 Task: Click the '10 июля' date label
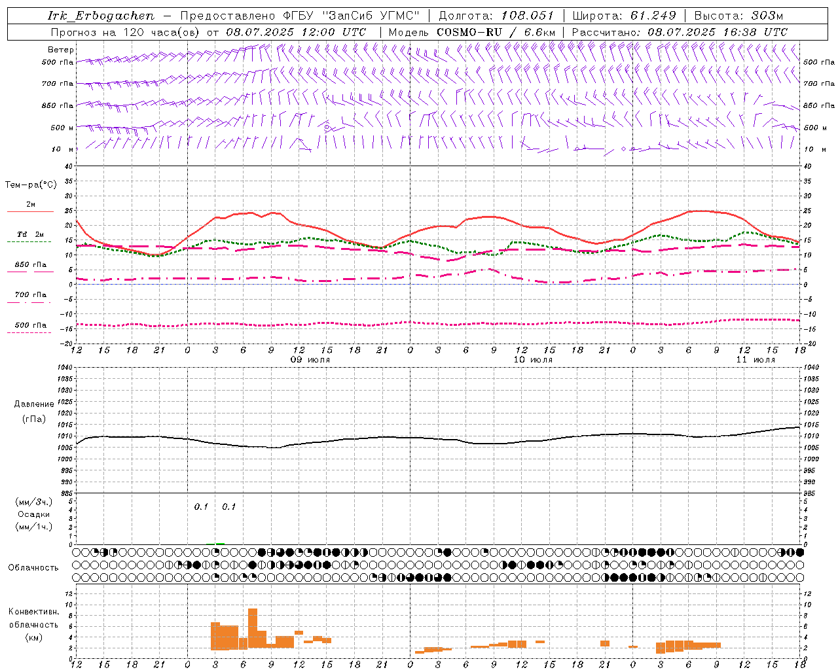click(532, 360)
